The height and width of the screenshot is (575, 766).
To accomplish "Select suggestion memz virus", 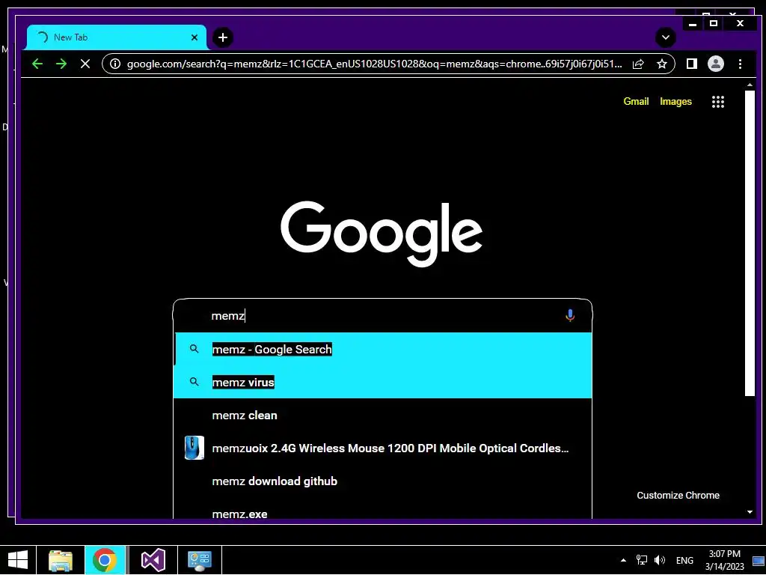I will coord(382,382).
